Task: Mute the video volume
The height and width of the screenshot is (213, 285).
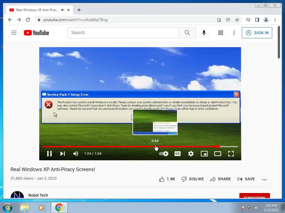Action: pyautogui.click(x=76, y=154)
